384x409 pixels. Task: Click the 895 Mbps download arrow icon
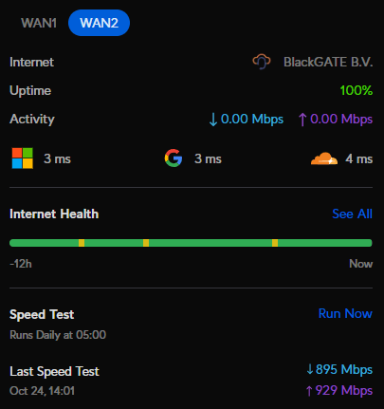tap(310, 369)
